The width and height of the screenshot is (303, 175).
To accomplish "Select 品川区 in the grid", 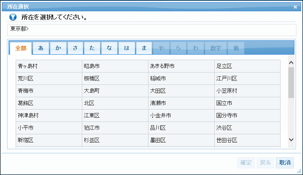I will click(158, 128).
